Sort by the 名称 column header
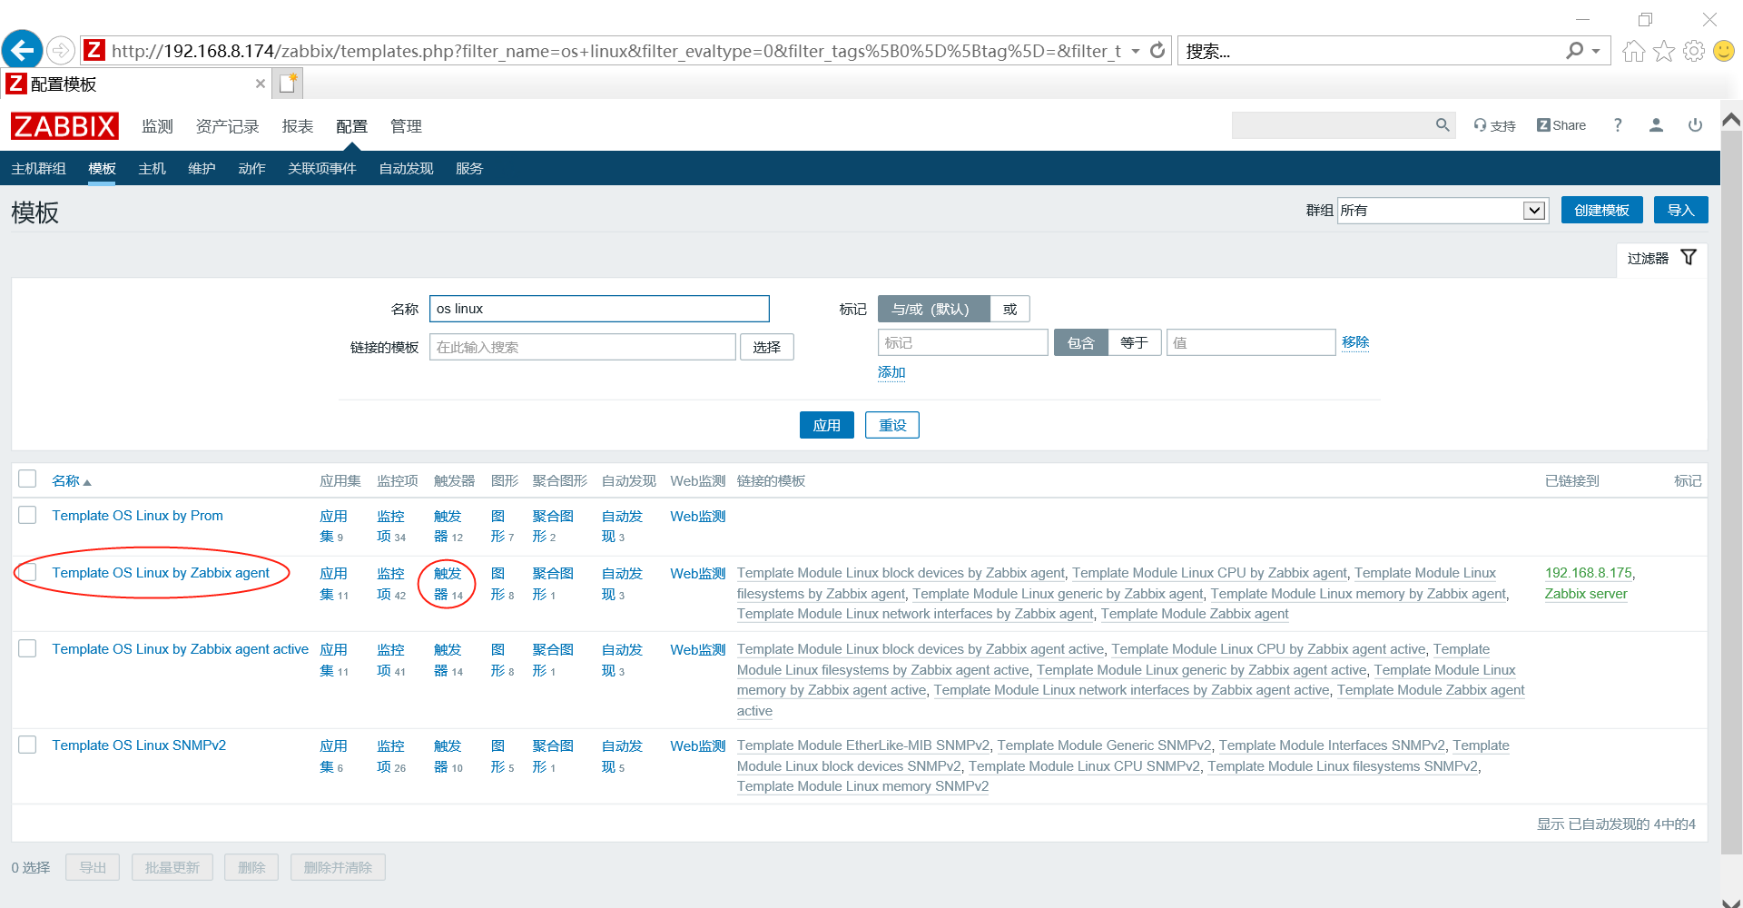This screenshot has width=1743, height=908. (x=71, y=481)
